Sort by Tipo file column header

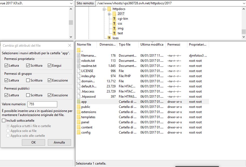coord(128,45)
